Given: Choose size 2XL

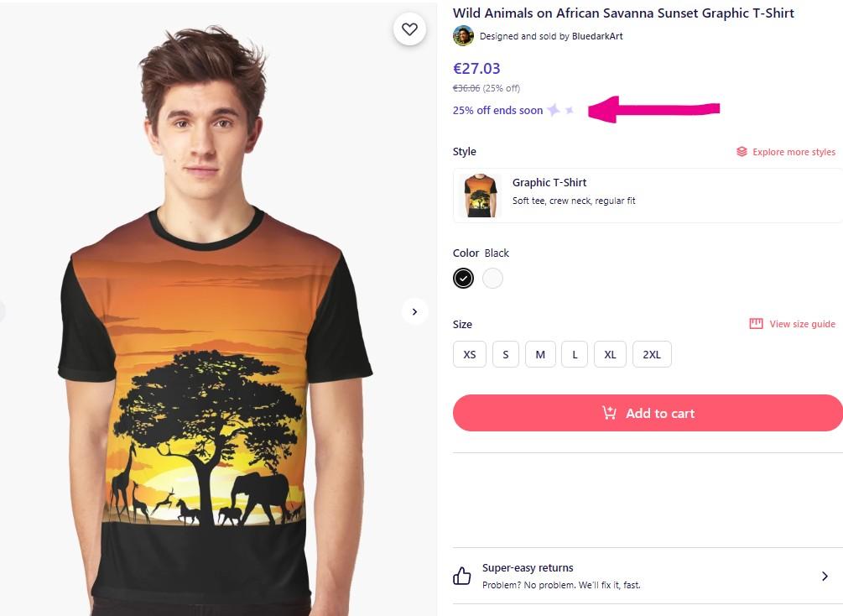Looking at the screenshot, I should (652, 354).
